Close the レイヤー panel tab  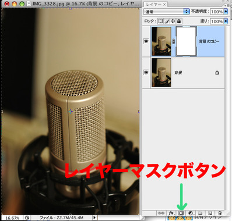(164, 4)
